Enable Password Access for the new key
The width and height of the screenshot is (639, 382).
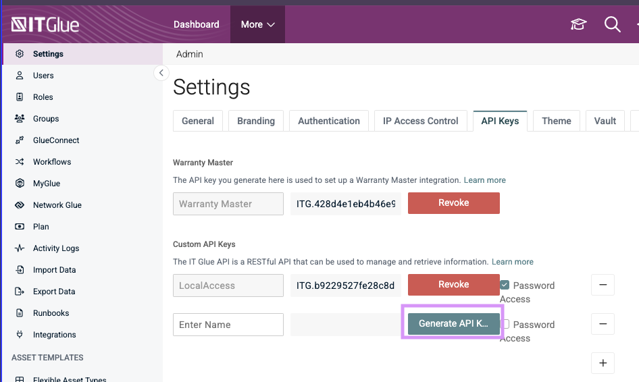pyautogui.click(x=505, y=324)
